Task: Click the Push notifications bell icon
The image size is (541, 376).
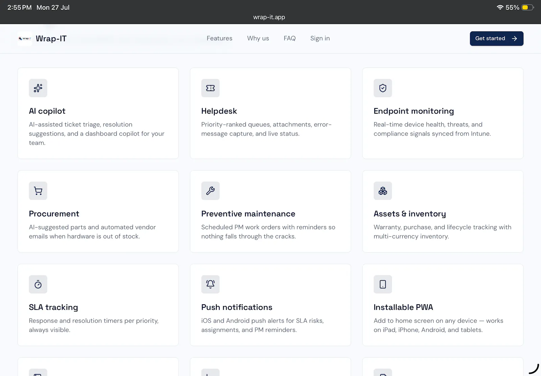Action: click(x=210, y=284)
